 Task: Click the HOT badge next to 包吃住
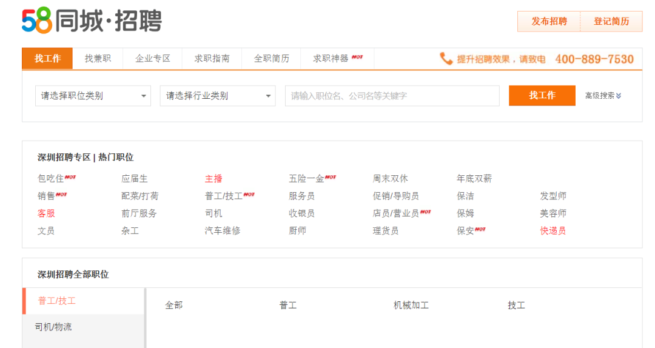[x=70, y=177]
